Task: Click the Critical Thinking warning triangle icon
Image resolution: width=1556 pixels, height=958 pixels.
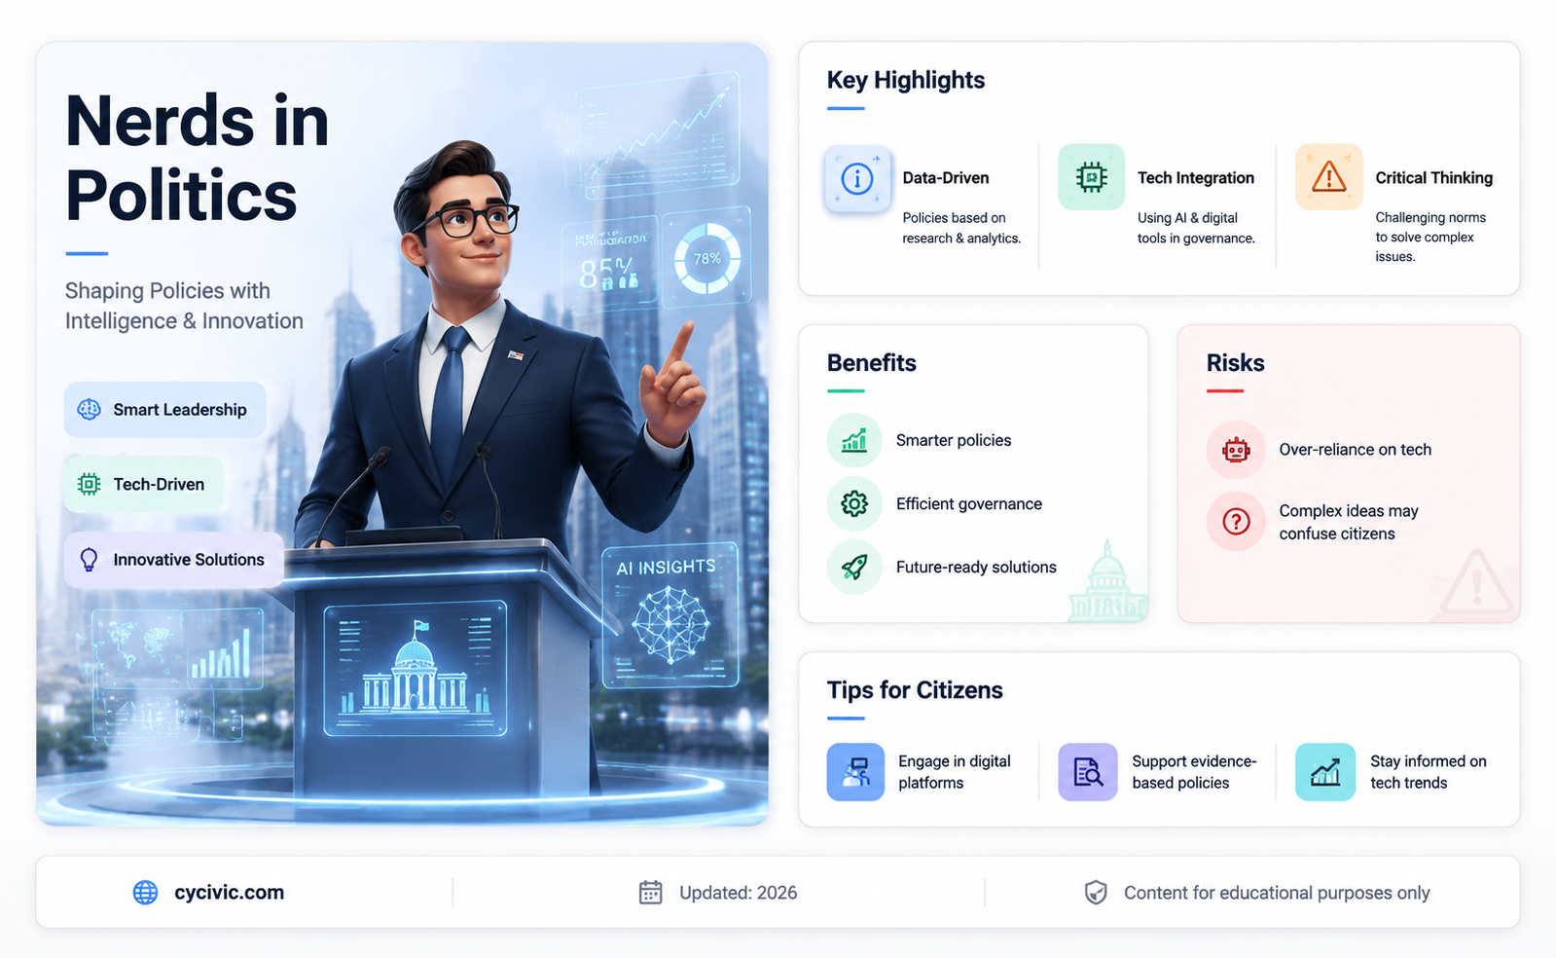Action: [1328, 177]
